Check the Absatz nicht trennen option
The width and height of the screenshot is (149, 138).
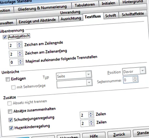click(x=9, y=103)
